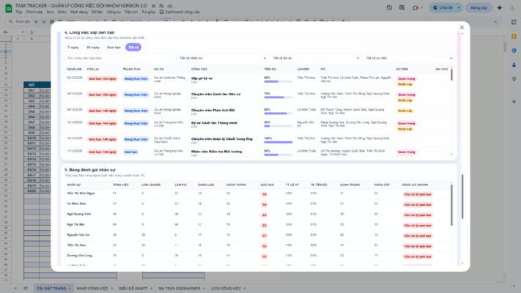Click the print icon in toolbar
The height and width of the screenshot is (293, 521).
pyautogui.click(x=52, y=21)
